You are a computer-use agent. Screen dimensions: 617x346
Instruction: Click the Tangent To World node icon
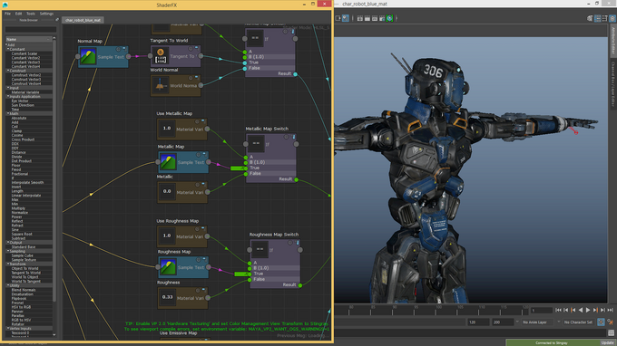click(161, 56)
